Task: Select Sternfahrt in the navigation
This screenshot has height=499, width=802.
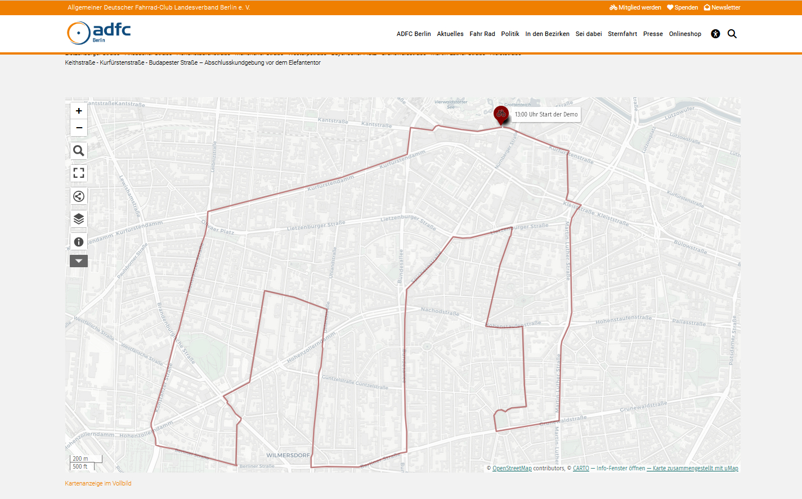Action: click(622, 34)
